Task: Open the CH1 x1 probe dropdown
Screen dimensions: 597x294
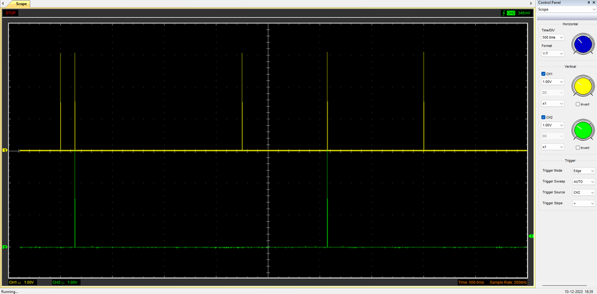Action: click(553, 103)
